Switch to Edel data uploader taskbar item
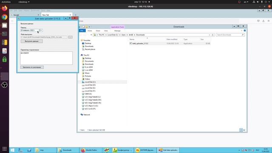Image resolution: width=272 pixels, height=153 pixels. click(168, 150)
